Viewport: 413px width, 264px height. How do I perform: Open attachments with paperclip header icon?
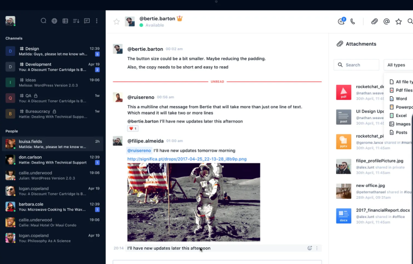[x=374, y=22]
